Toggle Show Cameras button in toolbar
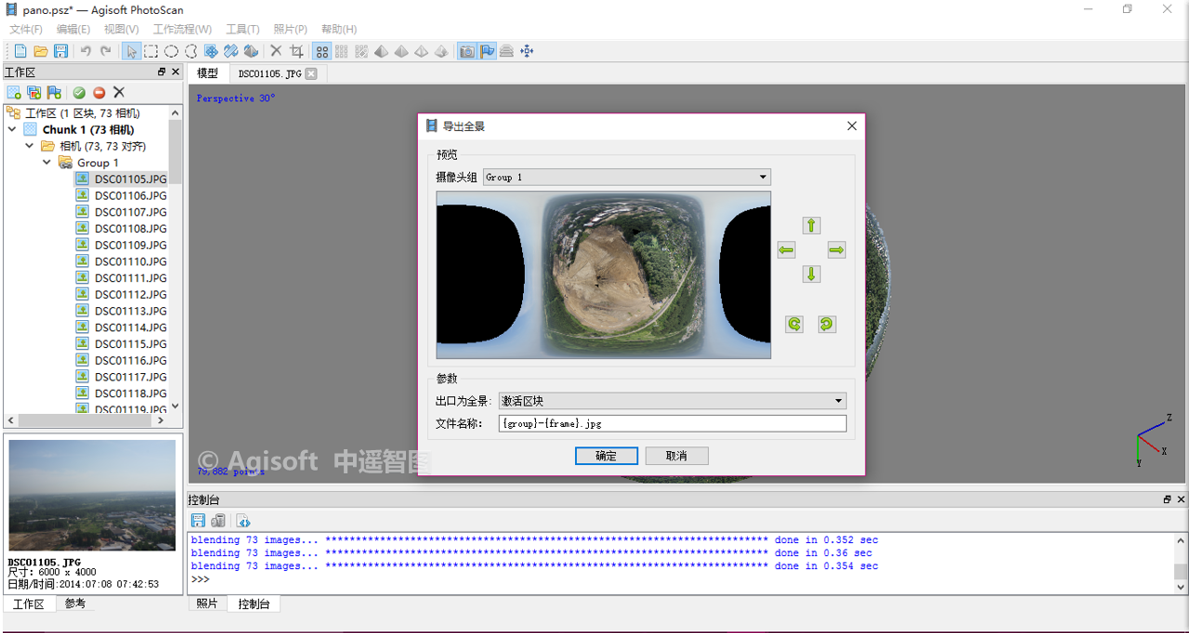Screen dimensions: 1189x633 click(467, 51)
